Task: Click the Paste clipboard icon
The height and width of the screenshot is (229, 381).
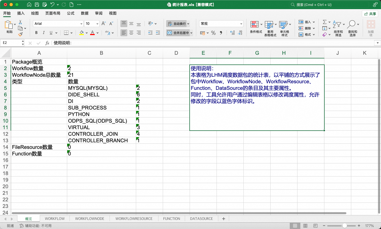Action: click(x=9, y=25)
